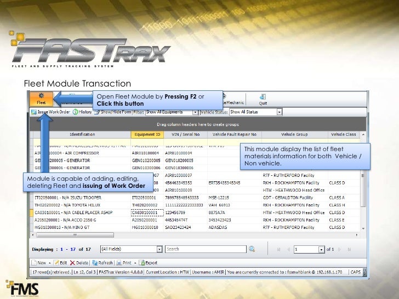Click RTF - RUTHERFORD Facility in HINO GT row

point(295,227)
